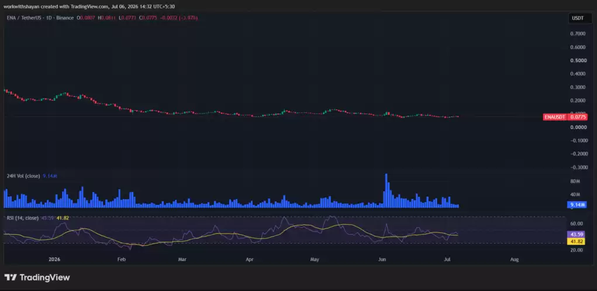Click the Aug label on time axis

click(x=514, y=259)
